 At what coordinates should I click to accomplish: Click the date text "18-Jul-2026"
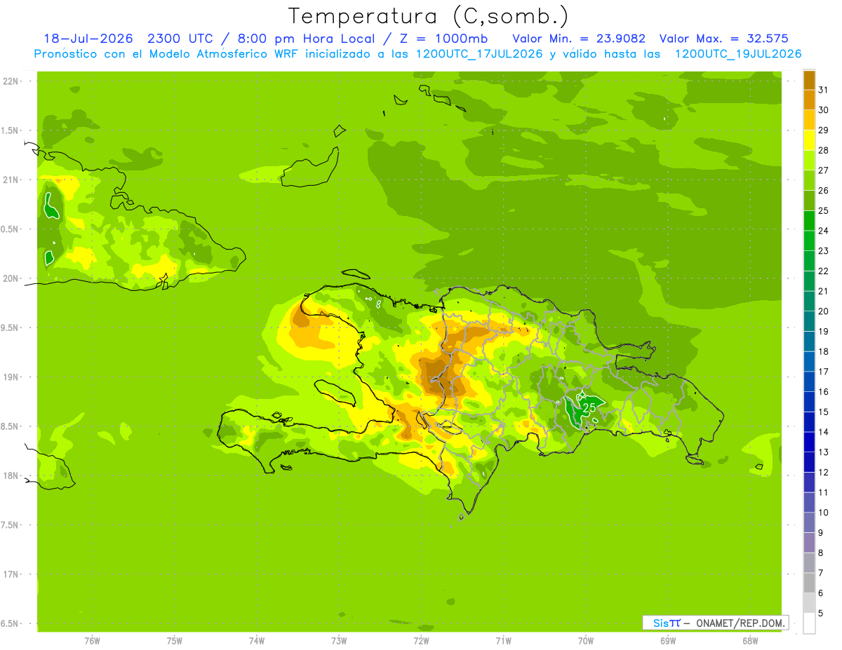click(88, 39)
